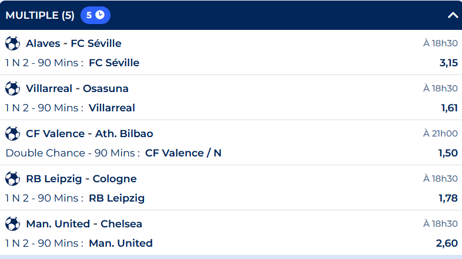
Task: Click the soccer ball icon beside Alaves - FC Séville
Action: [x=12, y=43]
